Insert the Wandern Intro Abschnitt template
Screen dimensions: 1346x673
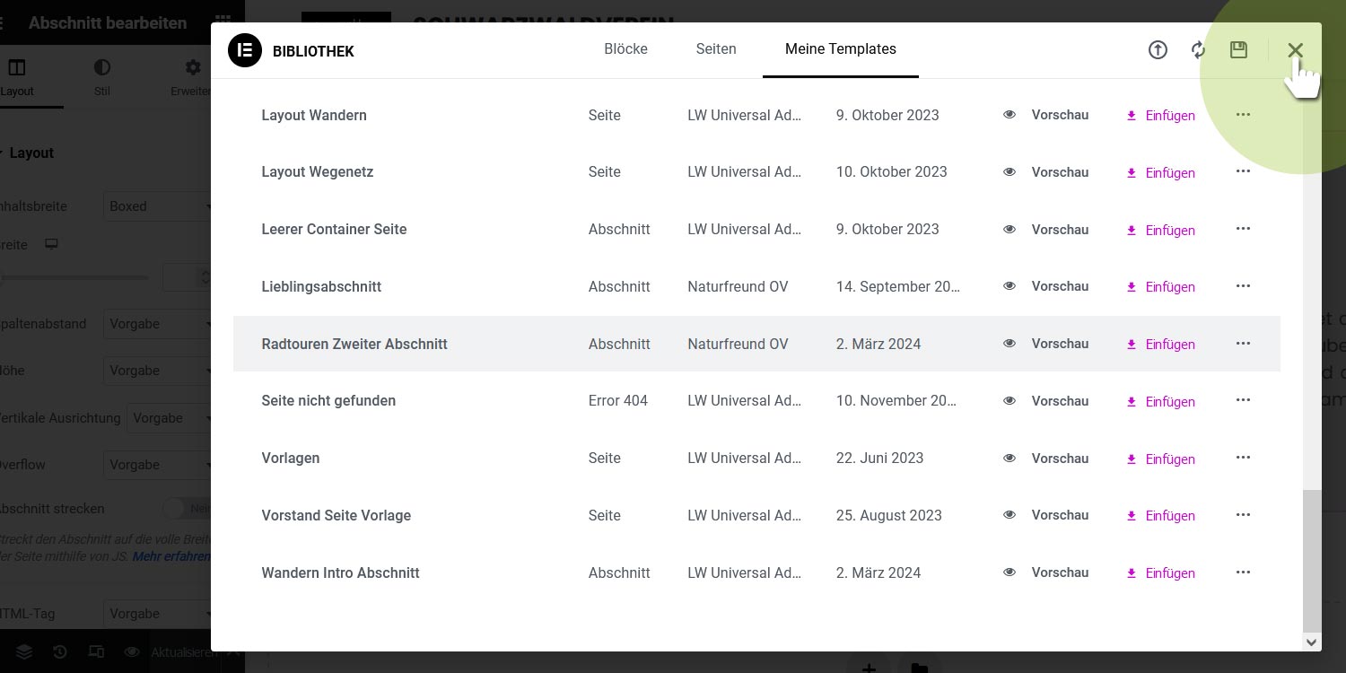(x=1161, y=573)
